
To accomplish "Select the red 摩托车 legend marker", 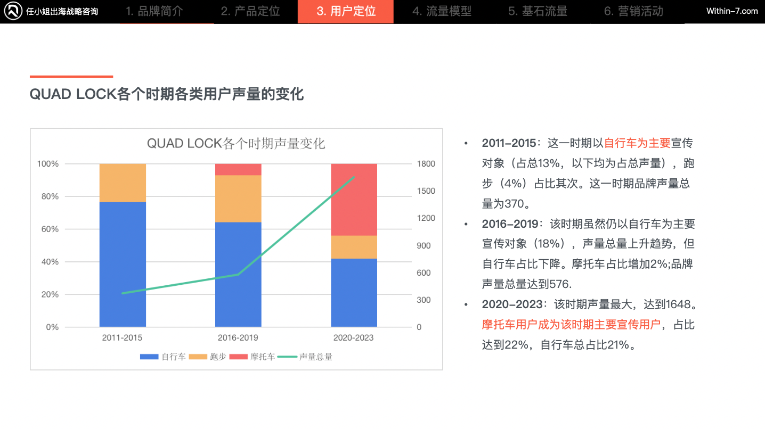I will click(239, 356).
